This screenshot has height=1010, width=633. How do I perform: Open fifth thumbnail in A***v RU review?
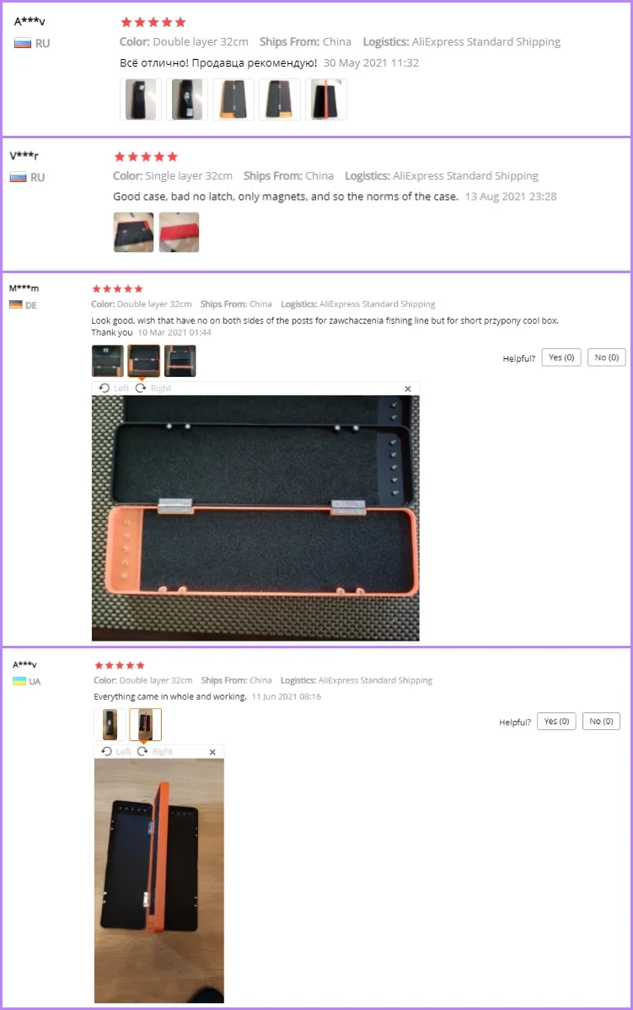pyautogui.click(x=326, y=99)
